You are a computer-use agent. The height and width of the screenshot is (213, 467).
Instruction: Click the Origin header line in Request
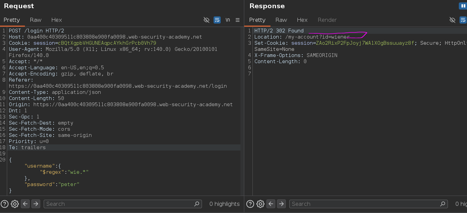point(121,104)
